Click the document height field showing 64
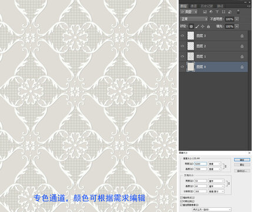Viewport: 253px width, 212px height. (x=201, y=186)
